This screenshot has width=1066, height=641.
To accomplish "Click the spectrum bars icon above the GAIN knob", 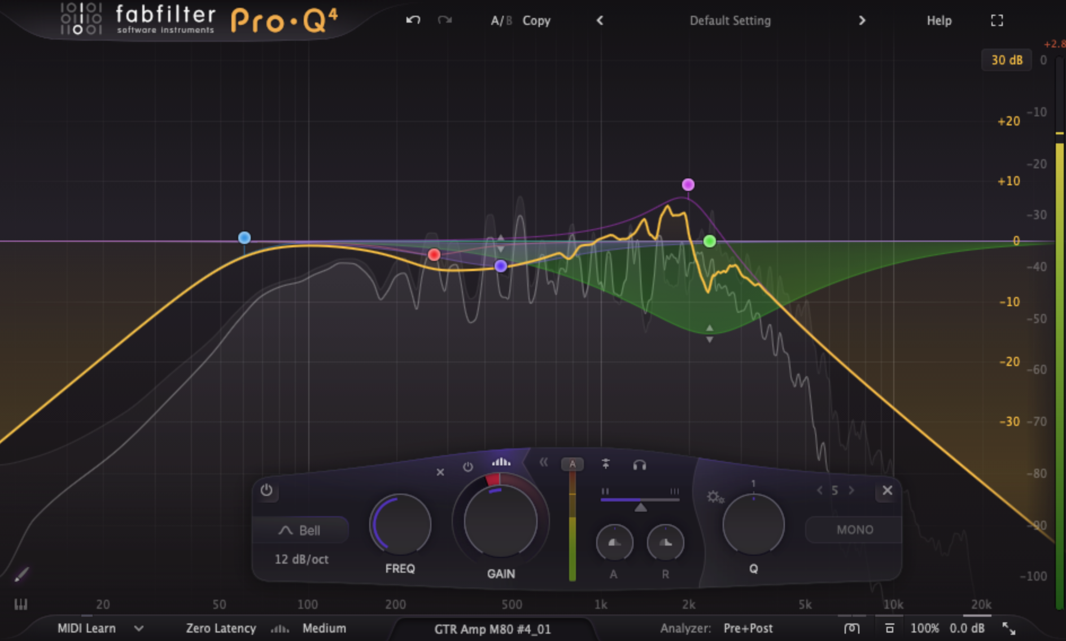I will 501,462.
